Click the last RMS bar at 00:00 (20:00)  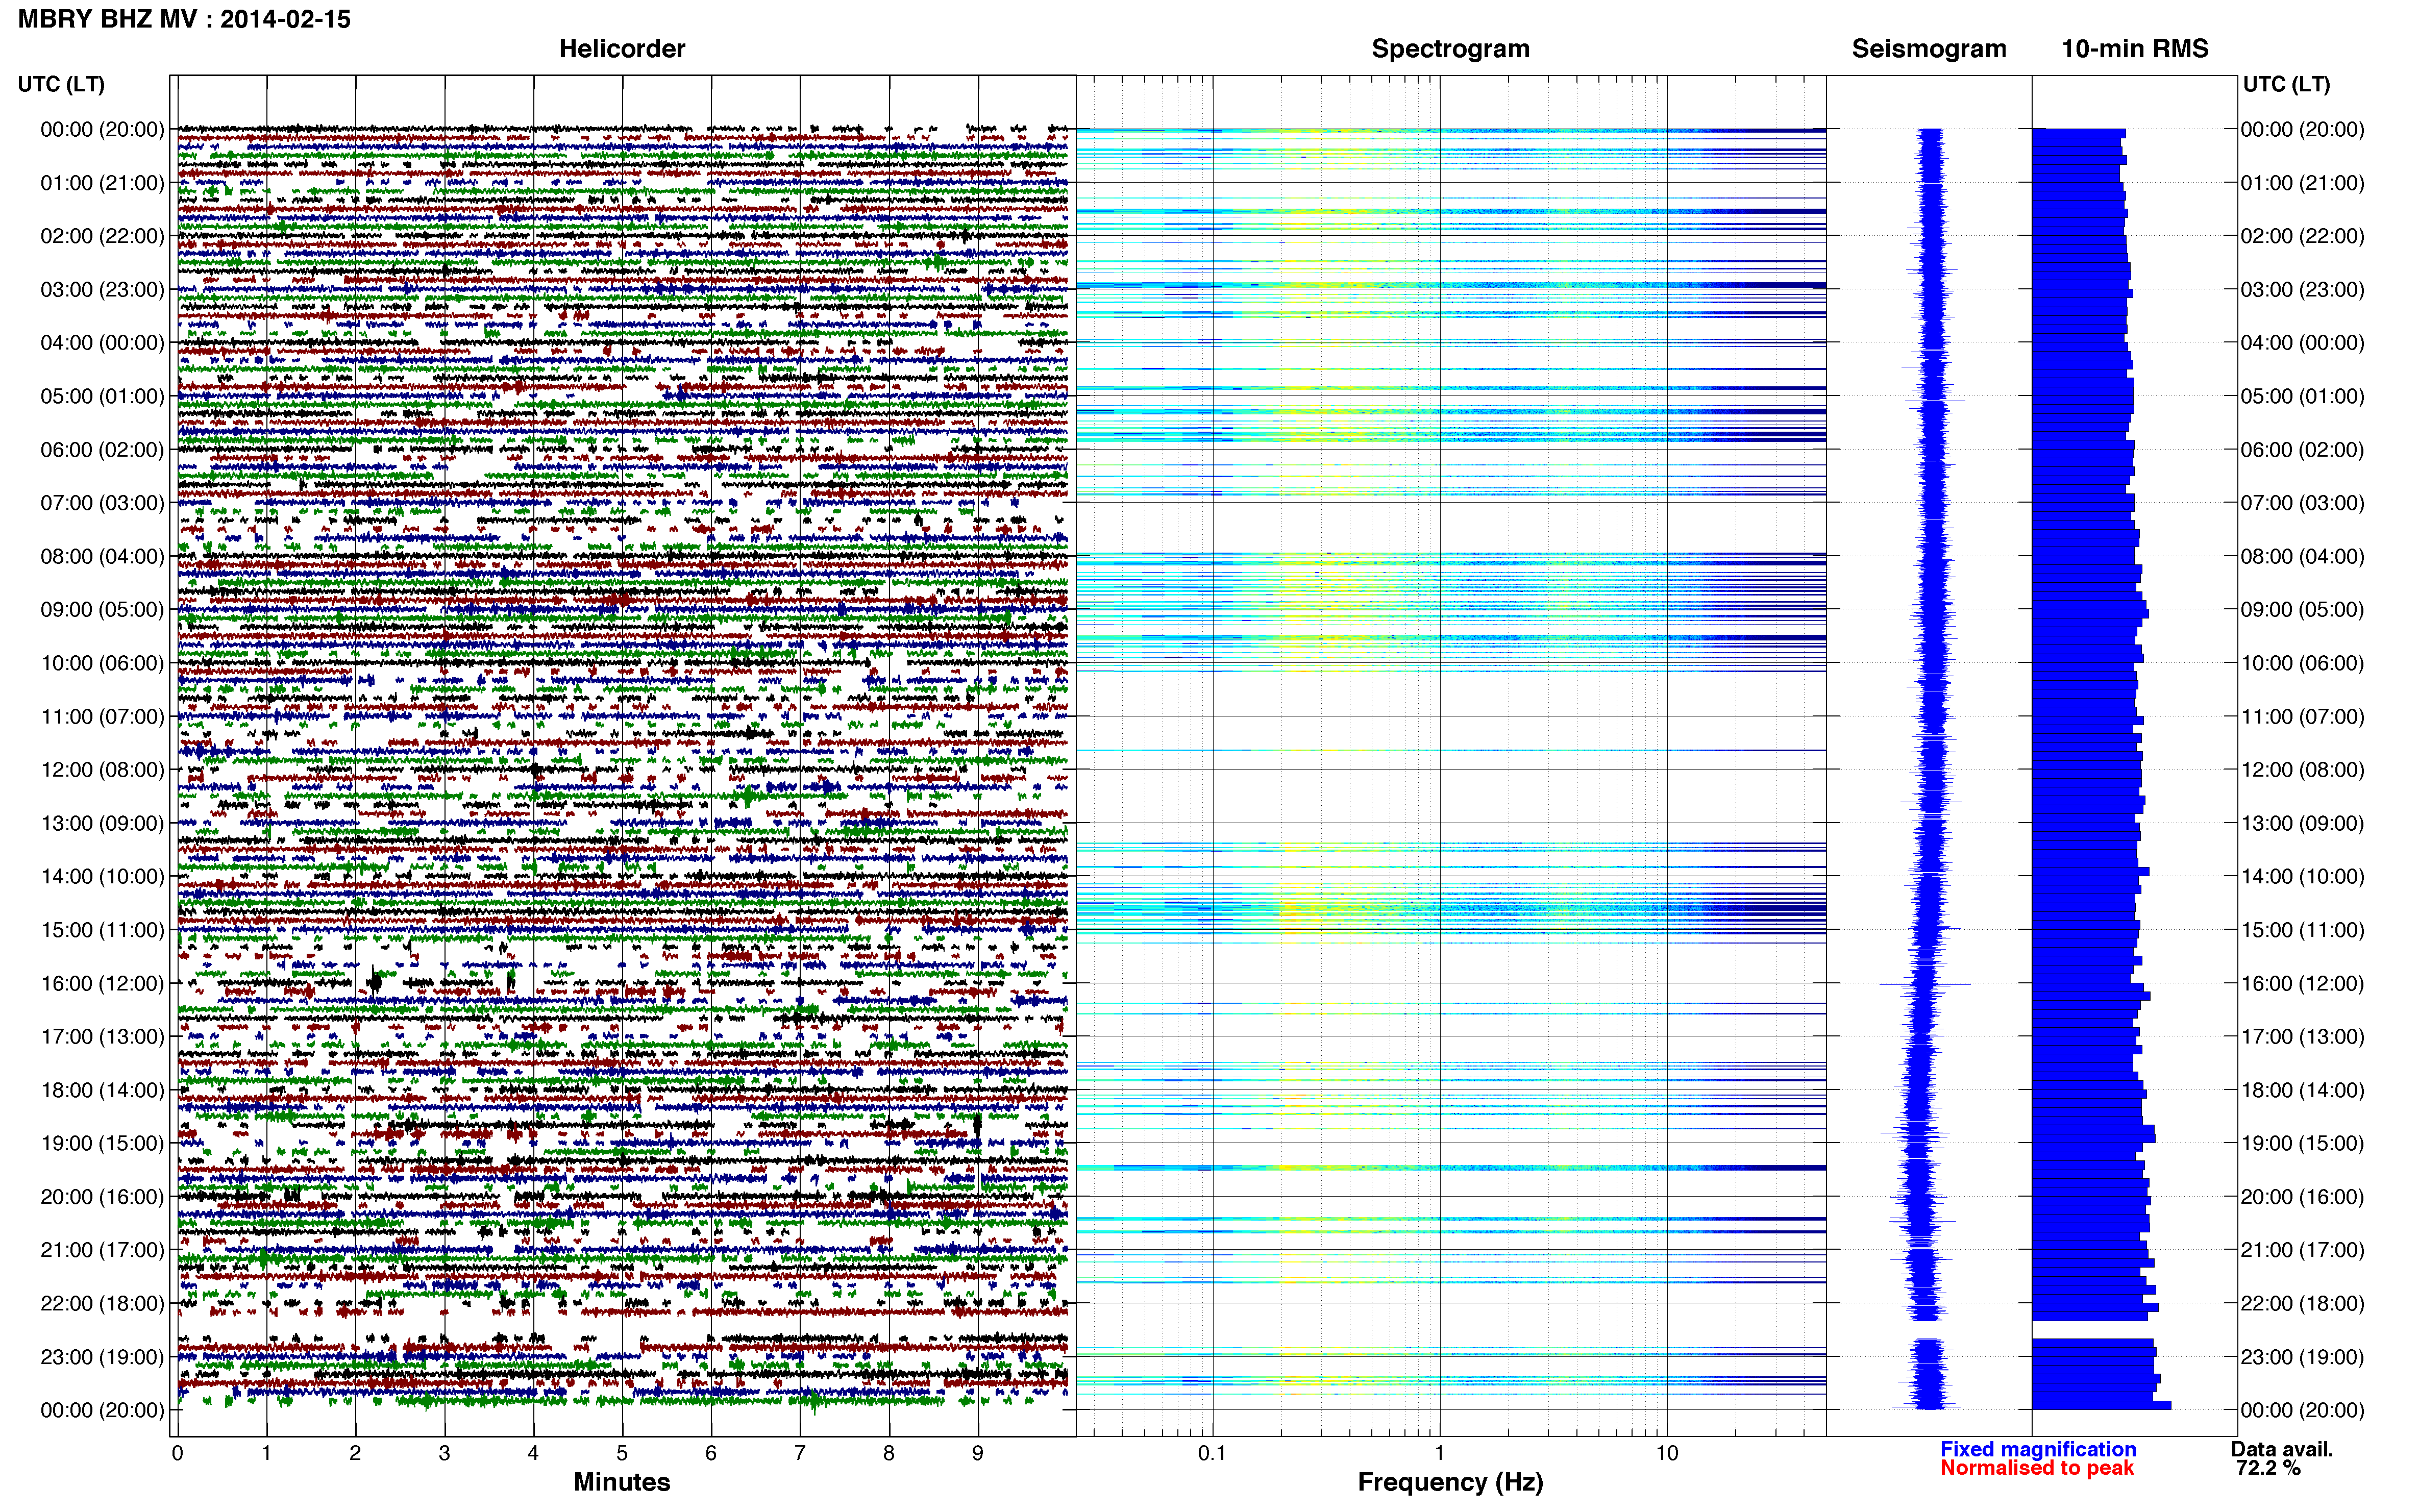2101,1405
